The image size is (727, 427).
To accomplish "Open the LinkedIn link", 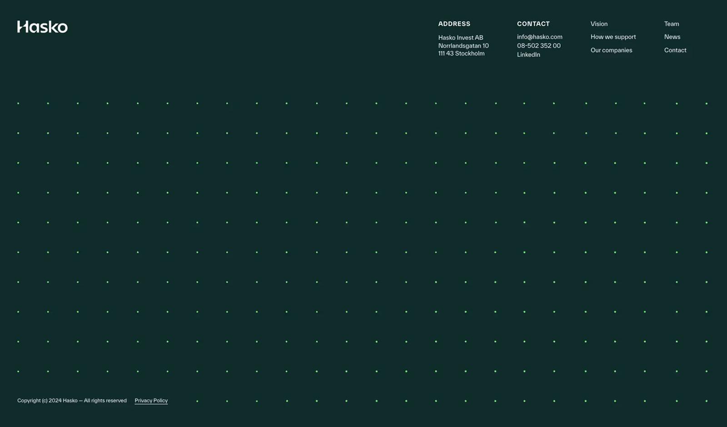I will 528,55.
